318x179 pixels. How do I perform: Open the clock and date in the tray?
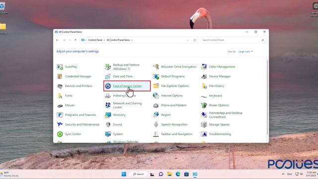[311, 174]
